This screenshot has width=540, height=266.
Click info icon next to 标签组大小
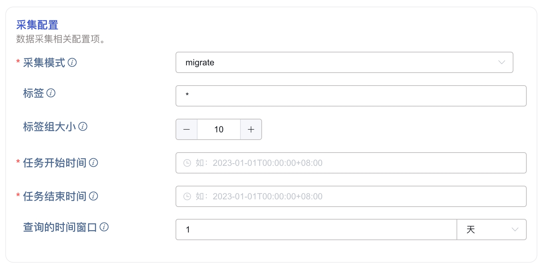[83, 126]
